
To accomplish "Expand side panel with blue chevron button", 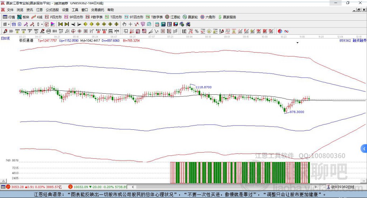I will [364, 149].
